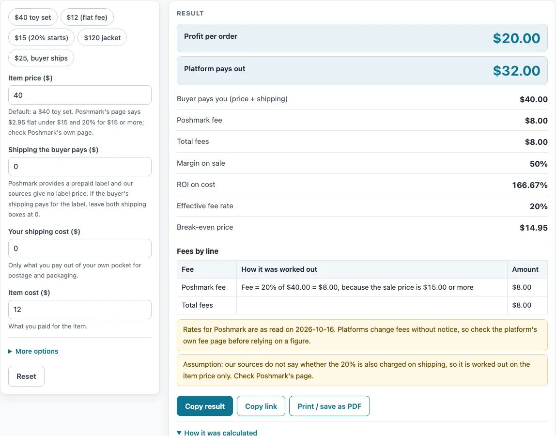Click the fee explanation 'Fee = 20% of $40.00' cell
This screenshot has height=436, width=556.
371,287
